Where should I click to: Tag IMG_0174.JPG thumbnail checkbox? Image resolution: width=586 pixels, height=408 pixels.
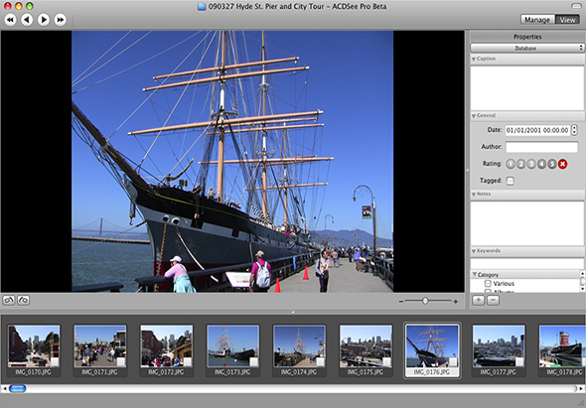point(320,361)
